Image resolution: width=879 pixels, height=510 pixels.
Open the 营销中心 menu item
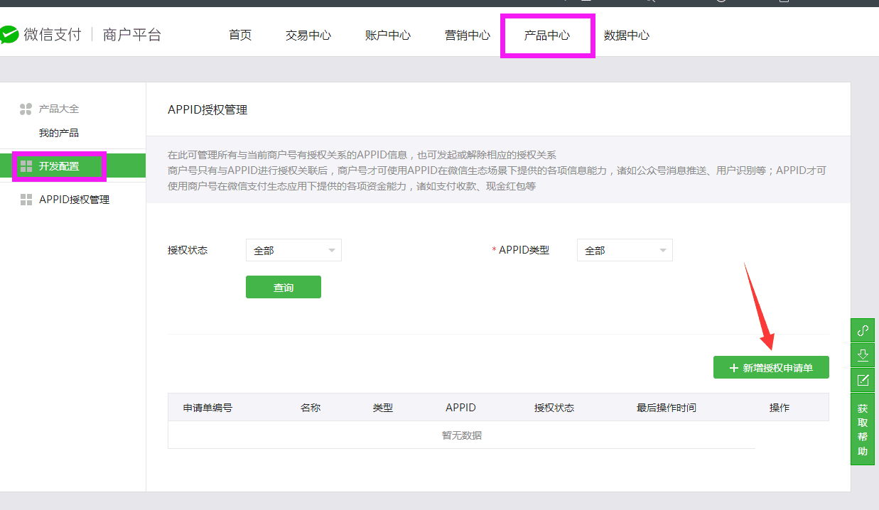(468, 35)
